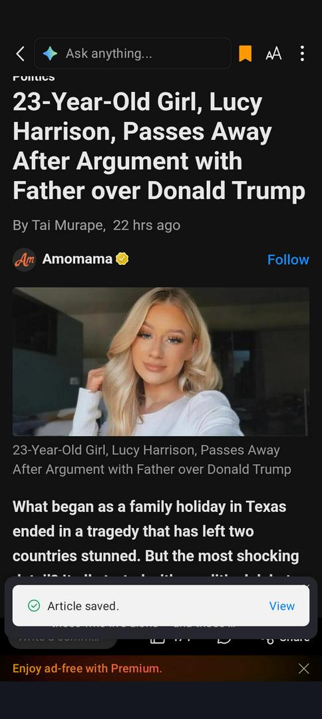Open the Lucy Harrison article photo

coord(161,361)
